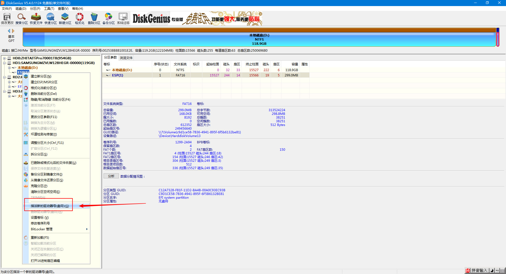The image size is (506, 274).
Task: Choose 从镜像文件还原分区(S) menu entry
Action: (56, 180)
